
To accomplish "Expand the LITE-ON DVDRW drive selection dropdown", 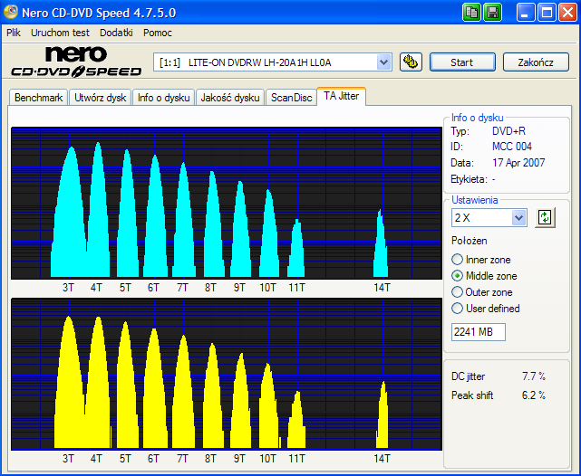I will [x=383, y=62].
